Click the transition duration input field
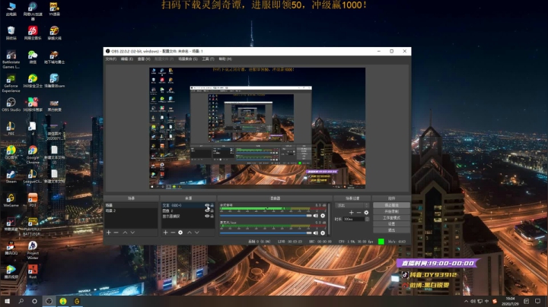The height and width of the screenshot is (307, 548). tap(354, 219)
